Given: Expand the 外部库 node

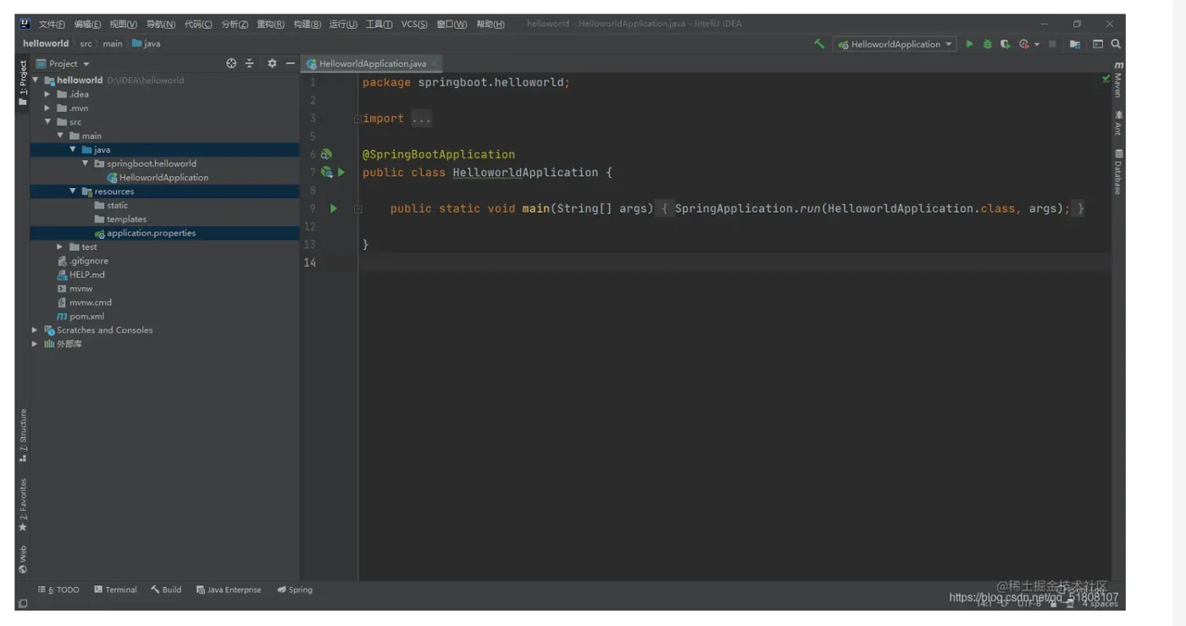Looking at the screenshot, I should [x=35, y=344].
